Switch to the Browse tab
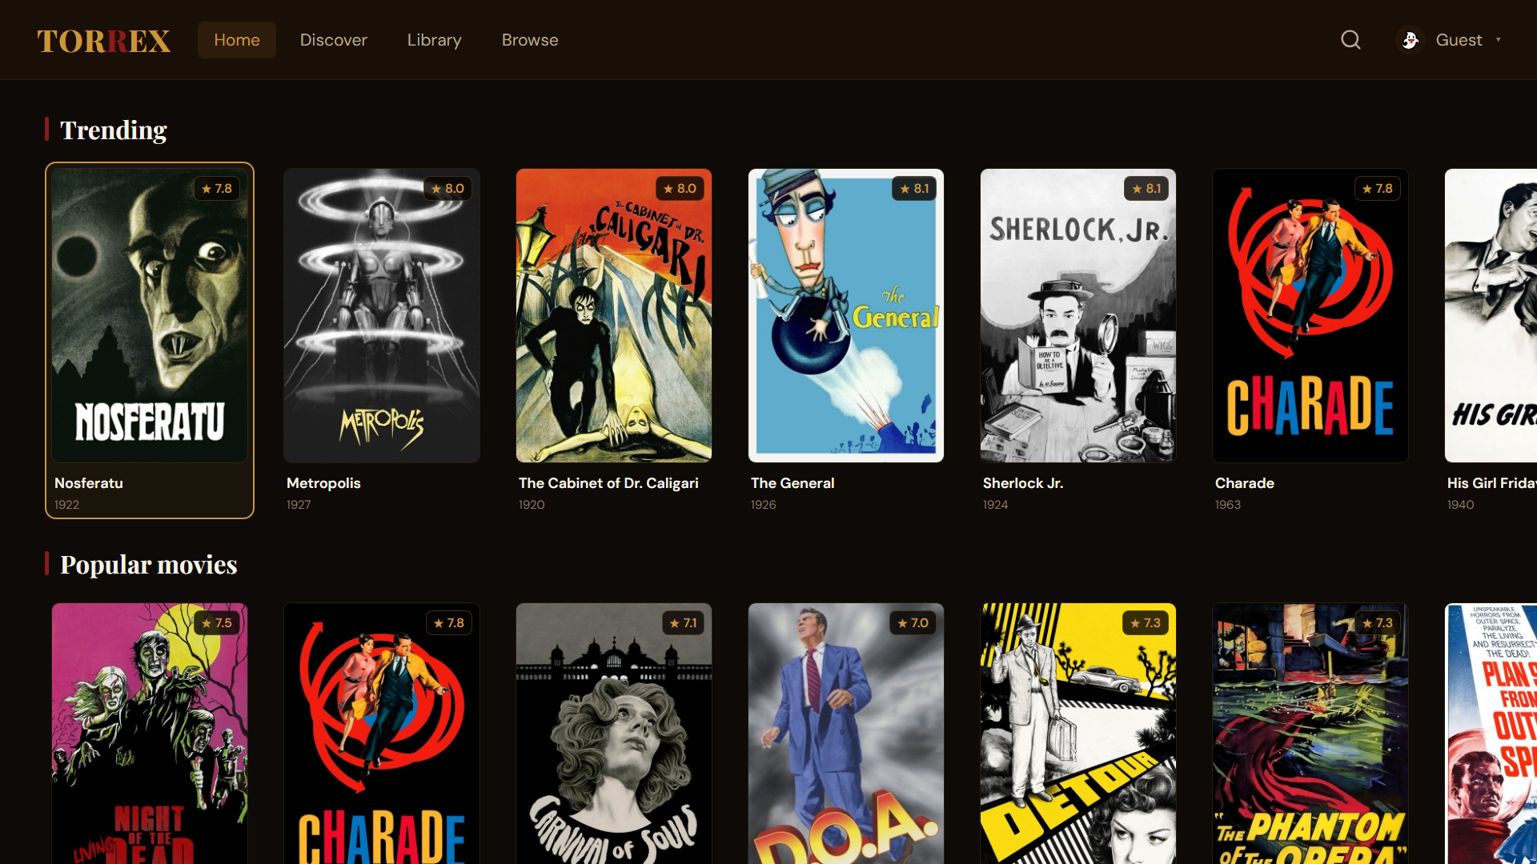The image size is (1537, 864). (x=530, y=40)
